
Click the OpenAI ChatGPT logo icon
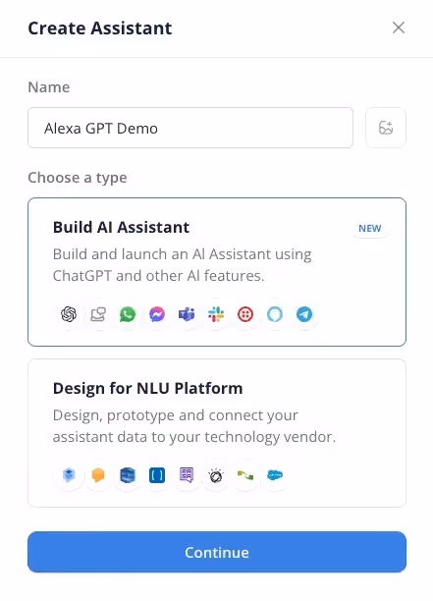69,314
